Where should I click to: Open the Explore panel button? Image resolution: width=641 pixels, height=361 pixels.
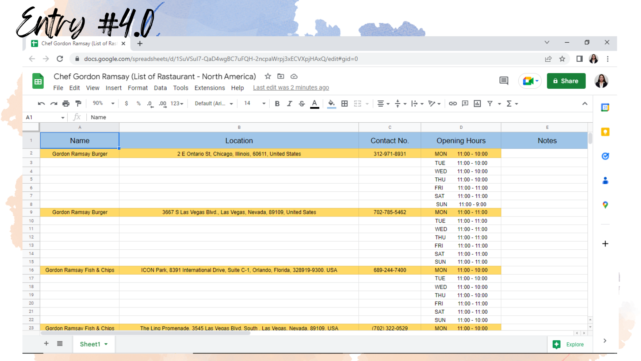568,344
